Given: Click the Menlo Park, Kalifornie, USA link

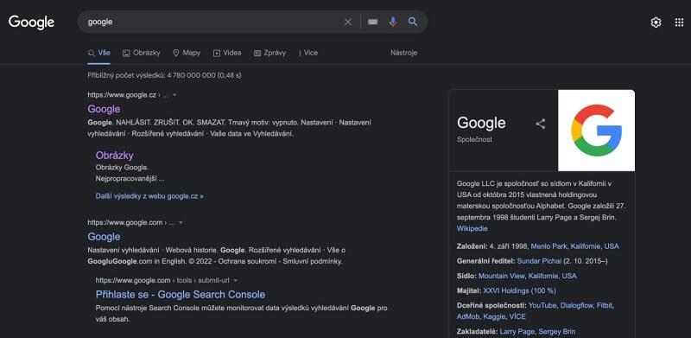Looking at the screenshot, I should (x=574, y=246).
